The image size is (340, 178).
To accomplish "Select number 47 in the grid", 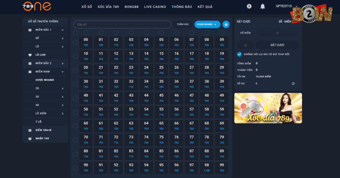I will point(192,98).
